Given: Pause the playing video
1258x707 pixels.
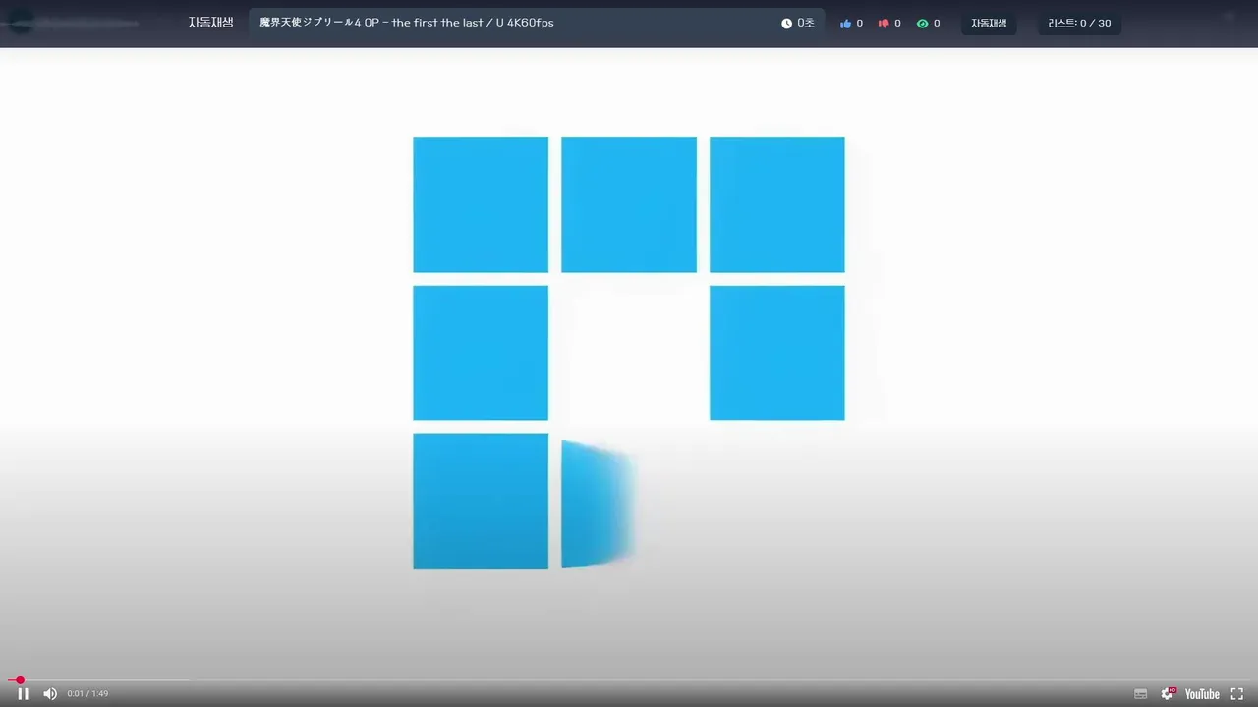Looking at the screenshot, I should tap(24, 694).
